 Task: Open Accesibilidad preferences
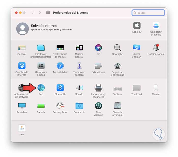[60, 66]
